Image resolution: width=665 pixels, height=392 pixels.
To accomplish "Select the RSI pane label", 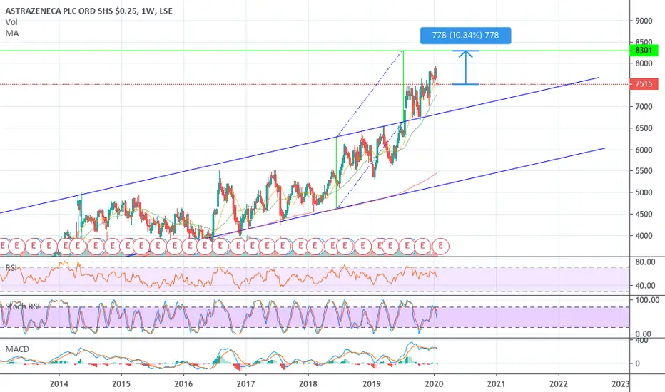I will 11,268.
